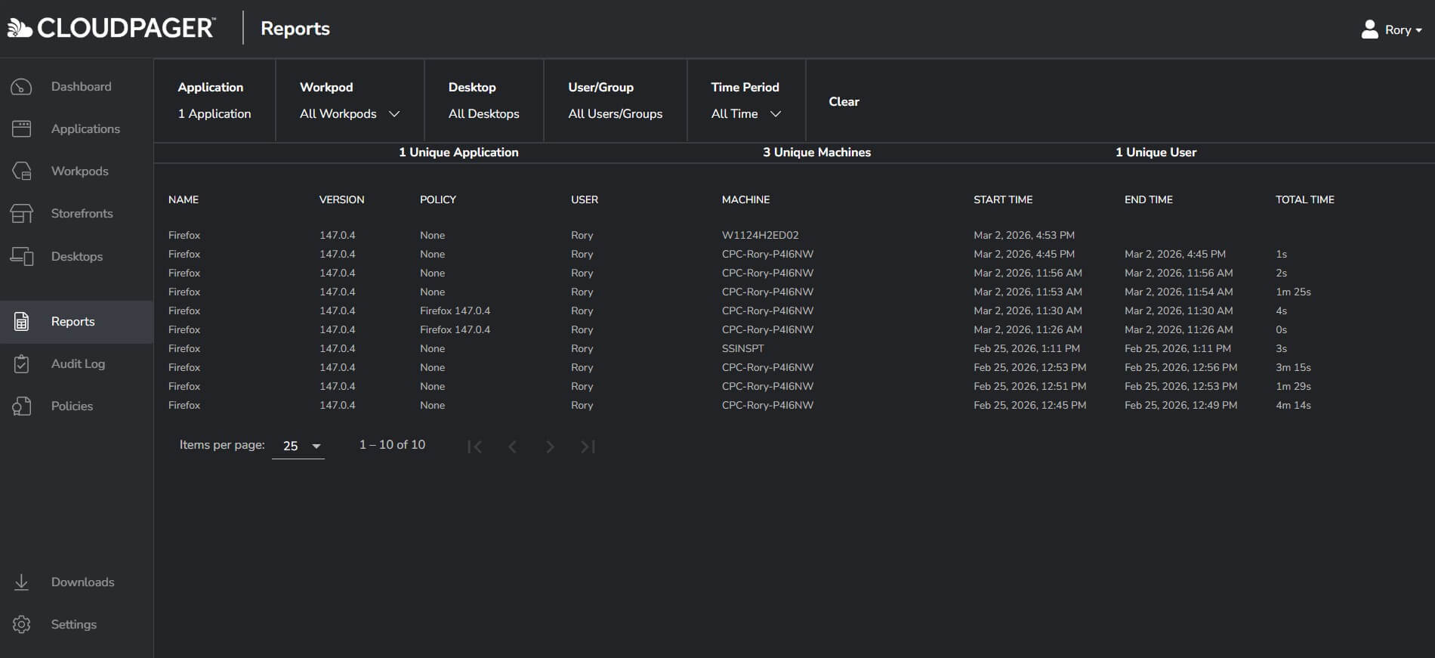Click the Policies icon in sidebar
The height and width of the screenshot is (658, 1435).
(21, 406)
